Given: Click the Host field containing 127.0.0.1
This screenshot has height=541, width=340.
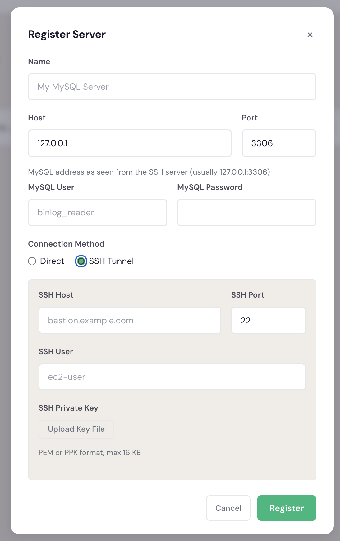Looking at the screenshot, I should 130,143.
